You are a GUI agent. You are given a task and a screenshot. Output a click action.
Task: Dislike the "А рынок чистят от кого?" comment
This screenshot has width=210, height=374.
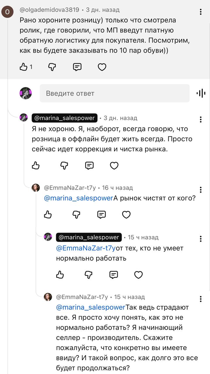pyautogui.click(x=76, y=215)
